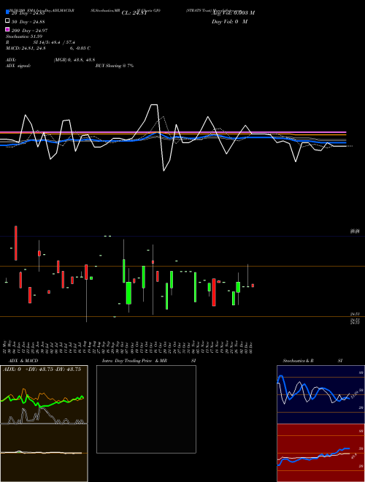
Task: Select the '200 Day - 24.97' label
Action: 29,31
